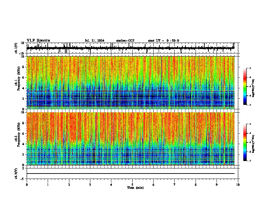Click the ch.1 'Frequency (kHz)' axis label

(x=19, y=78)
